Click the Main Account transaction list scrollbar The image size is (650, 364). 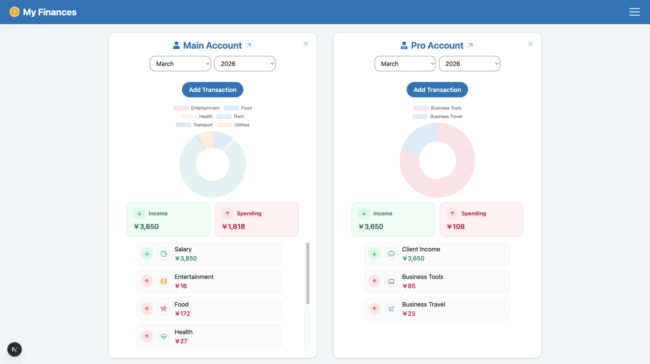point(308,274)
